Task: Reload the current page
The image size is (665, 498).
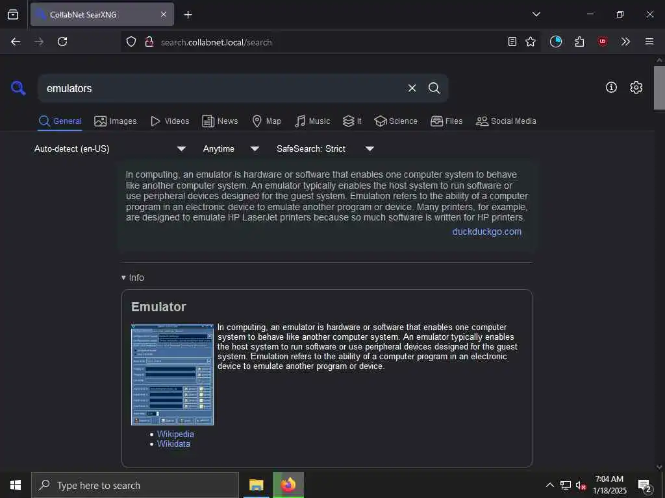Action: [62, 41]
